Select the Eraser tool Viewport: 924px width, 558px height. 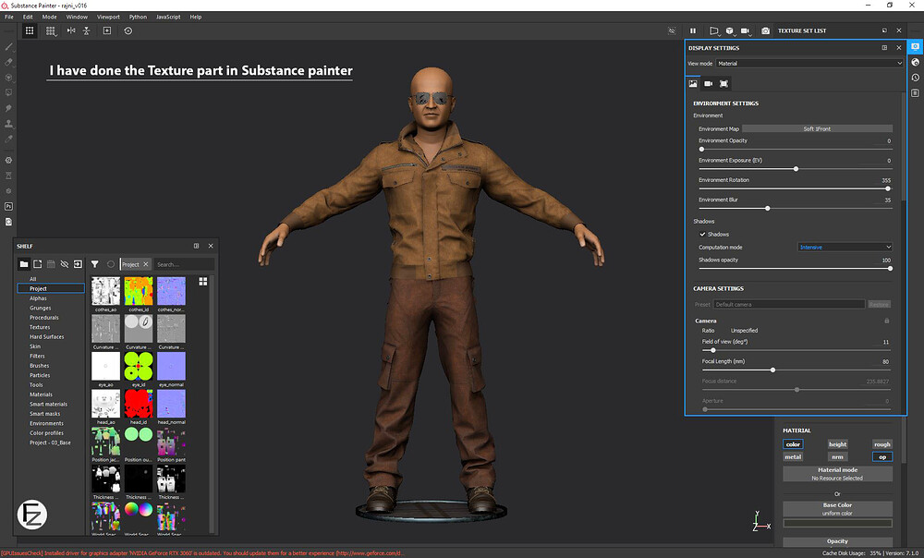(9, 62)
